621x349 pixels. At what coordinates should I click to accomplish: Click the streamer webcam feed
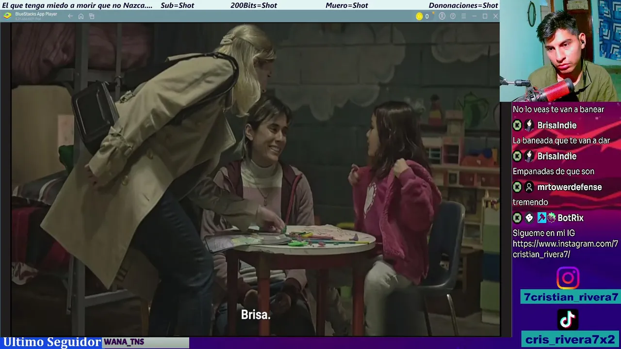pos(560,51)
